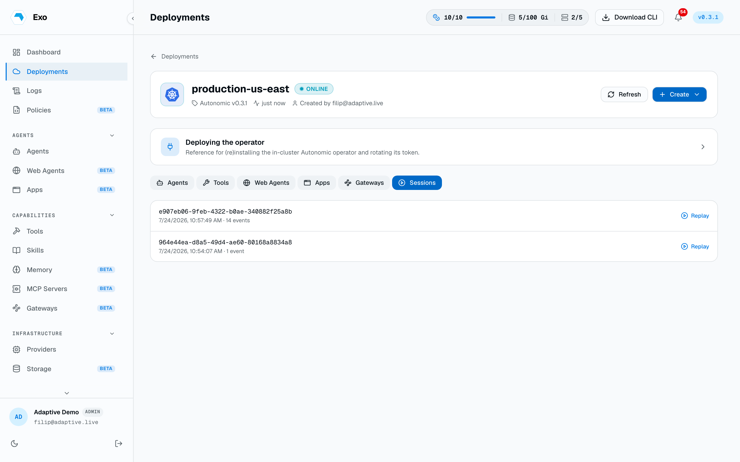This screenshot has height=462, width=740.
Task: Click the 2/5 servers indicator
Action: coord(572,17)
